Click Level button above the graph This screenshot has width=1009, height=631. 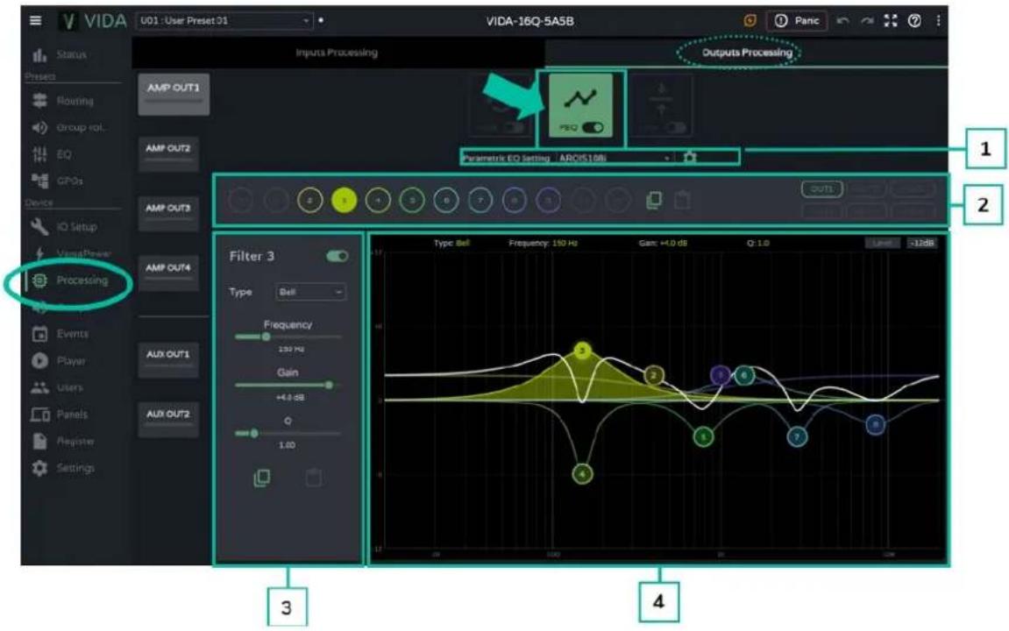pos(882,243)
